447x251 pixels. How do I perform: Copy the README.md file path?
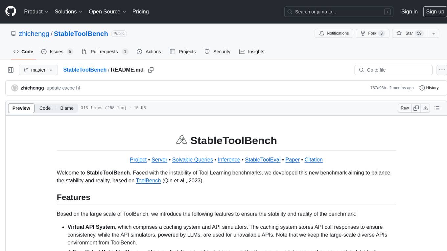pos(151,70)
